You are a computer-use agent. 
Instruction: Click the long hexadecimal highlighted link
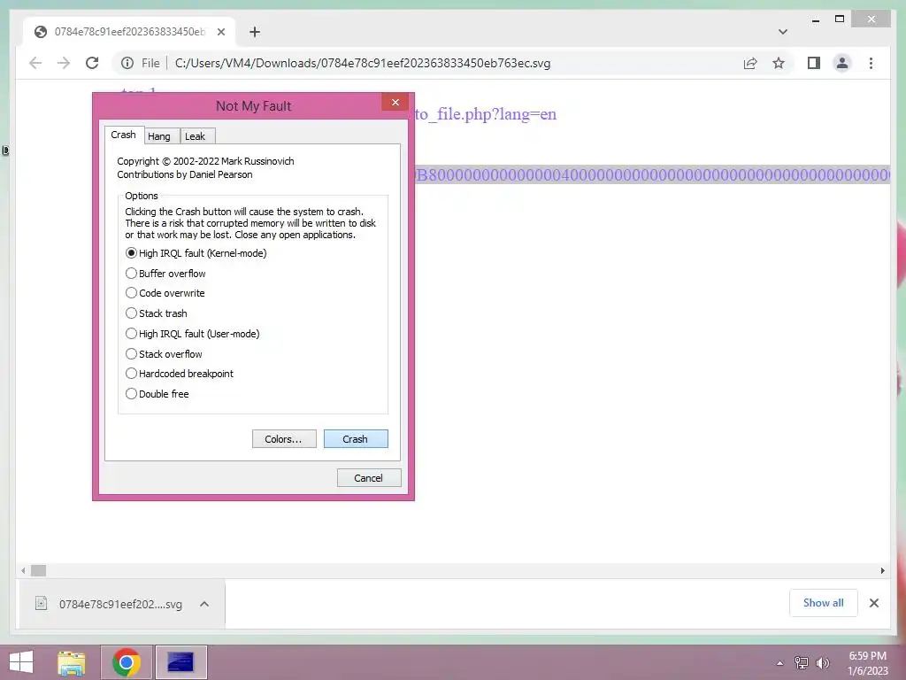tap(652, 174)
